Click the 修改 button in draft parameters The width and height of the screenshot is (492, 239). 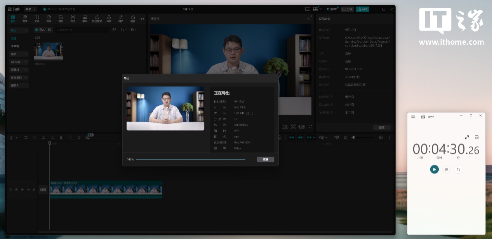pyautogui.click(x=381, y=127)
